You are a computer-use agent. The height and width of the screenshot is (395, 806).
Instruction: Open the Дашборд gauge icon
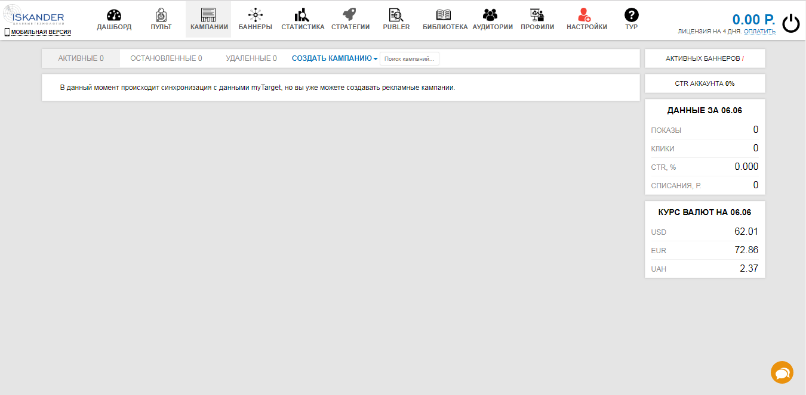[x=114, y=15]
